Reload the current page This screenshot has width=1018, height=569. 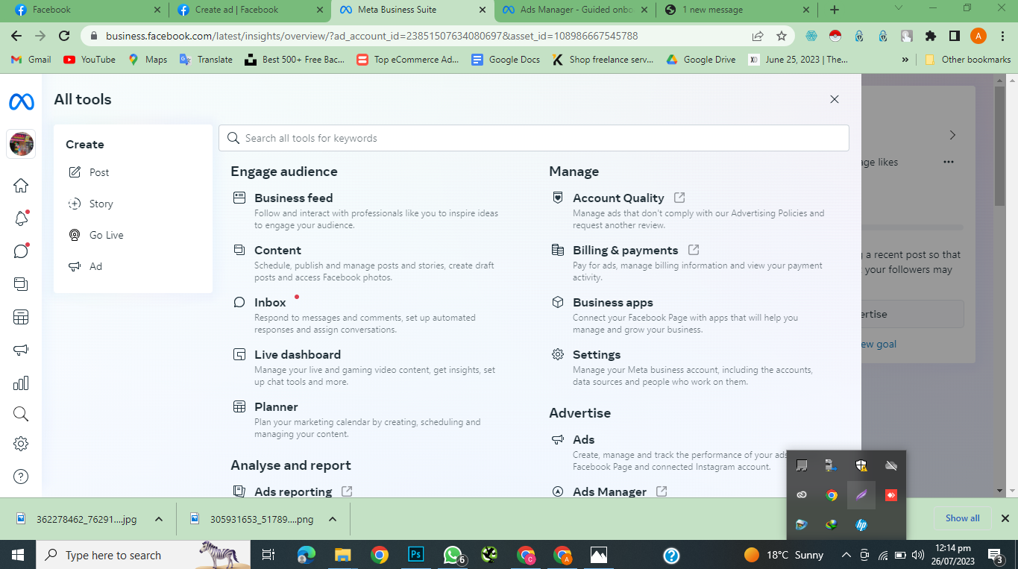click(x=64, y=36)
